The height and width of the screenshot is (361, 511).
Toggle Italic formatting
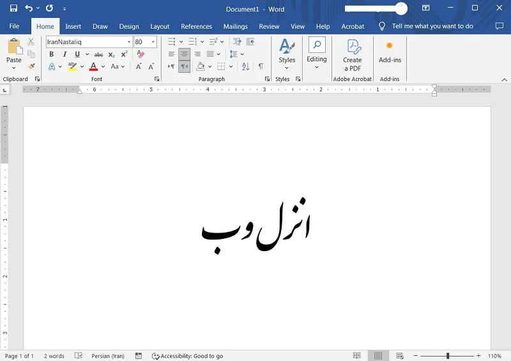pyautogui.click(x=65, y=54)
